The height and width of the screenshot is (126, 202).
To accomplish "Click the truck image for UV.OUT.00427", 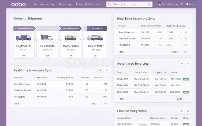I will click(47, 38).
